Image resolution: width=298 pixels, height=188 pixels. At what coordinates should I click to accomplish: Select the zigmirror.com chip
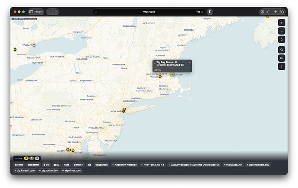click(x=71, y=170)
